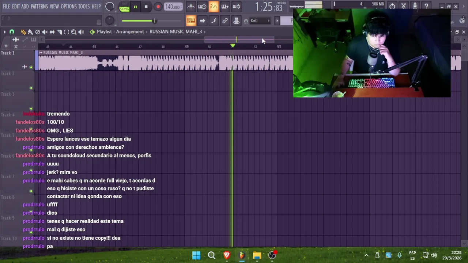Stop playback with the stop button
Image resolution: width=468 pixels, height=263 pixels.
[146, 7]
